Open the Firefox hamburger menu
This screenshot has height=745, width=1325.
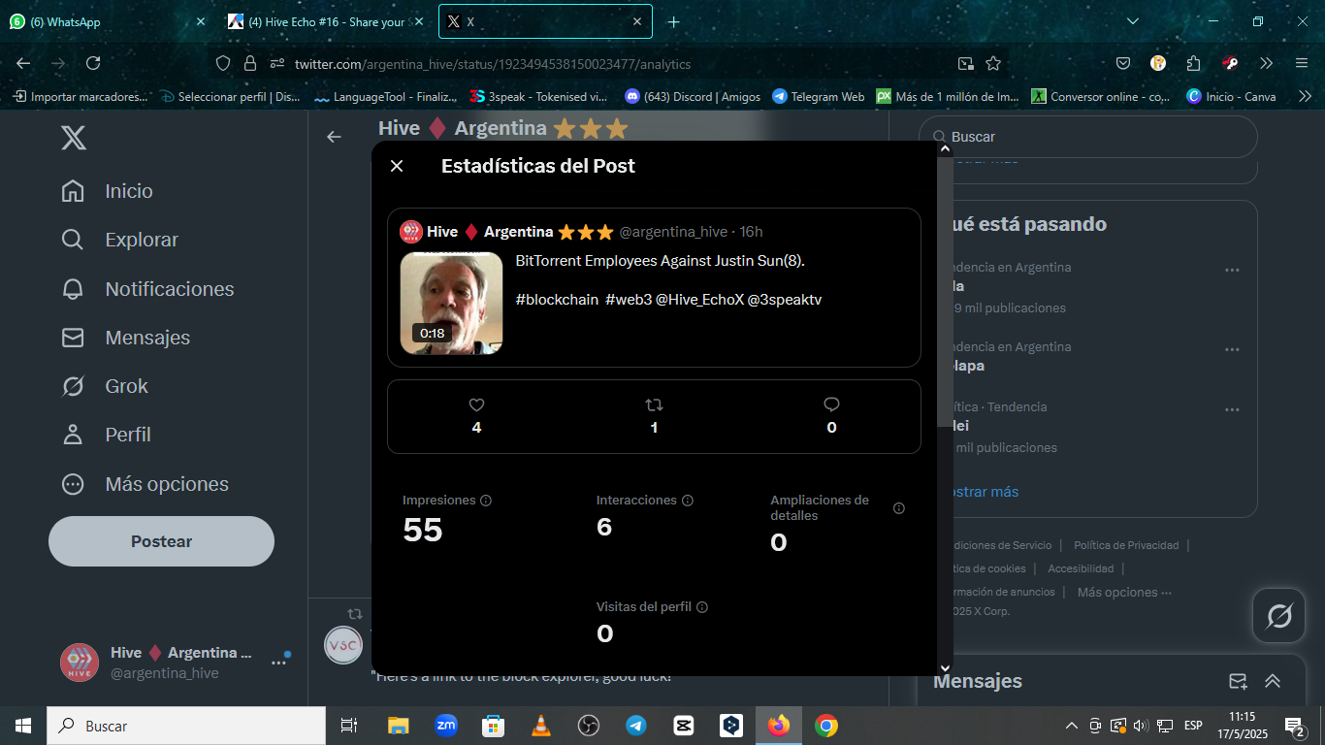(1301, 63)
